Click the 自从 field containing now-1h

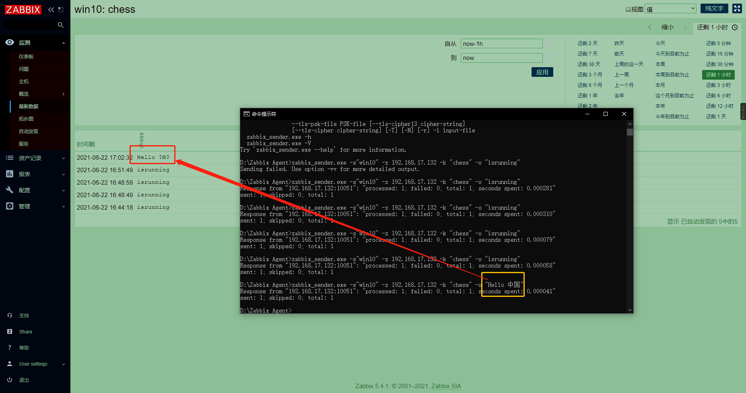501,43
